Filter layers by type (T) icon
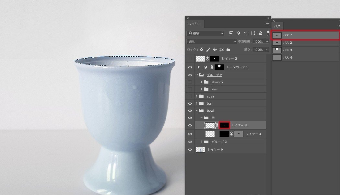 tap(246, 33)
